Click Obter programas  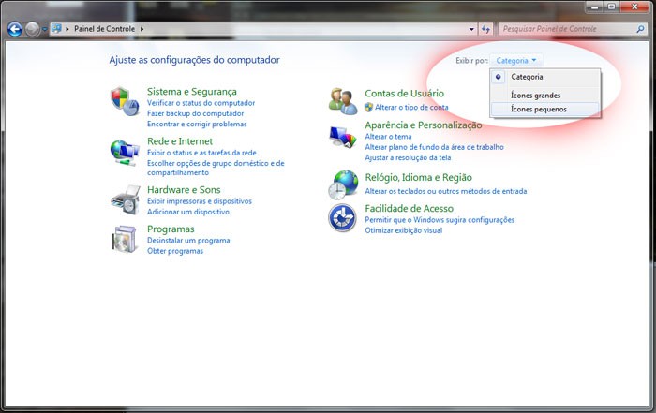tap(175, 251)
